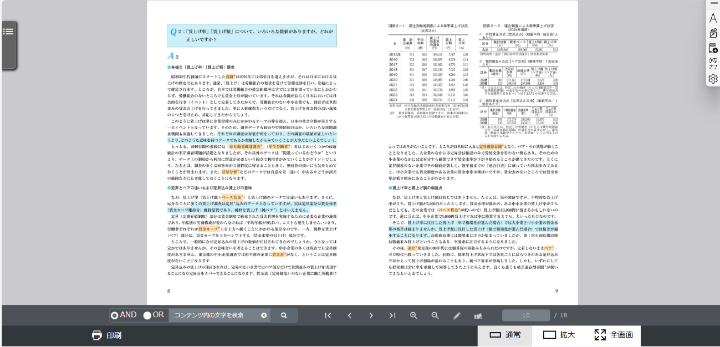This screenshot has height=347, width=720.
Task: Jump to the first page
Action: [x=328, y=315]
